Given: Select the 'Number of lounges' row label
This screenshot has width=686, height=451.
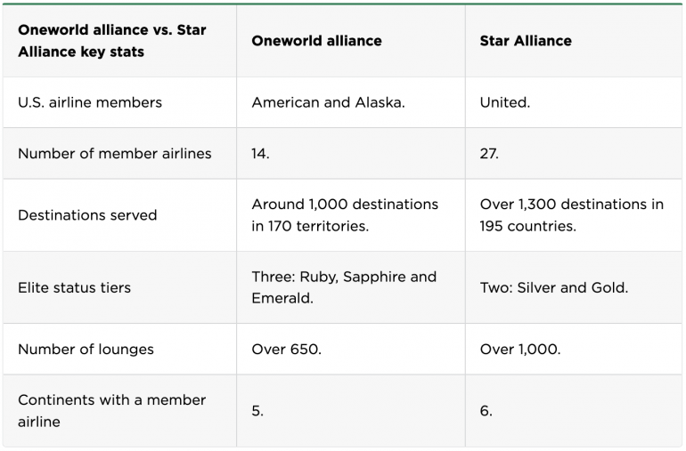Looking at the screenshot, I should [86, 349].
